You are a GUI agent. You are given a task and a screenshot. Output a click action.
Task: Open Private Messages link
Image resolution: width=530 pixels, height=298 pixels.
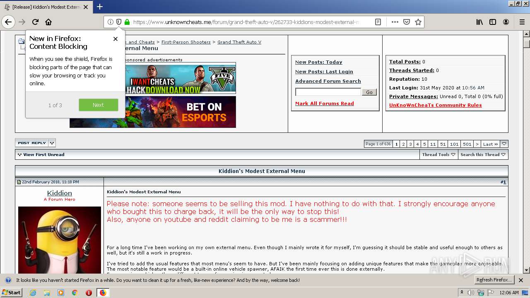click(413, 96)
